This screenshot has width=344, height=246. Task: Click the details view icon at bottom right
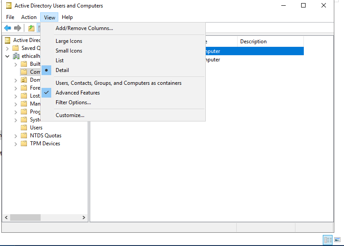tap(328, 240)
